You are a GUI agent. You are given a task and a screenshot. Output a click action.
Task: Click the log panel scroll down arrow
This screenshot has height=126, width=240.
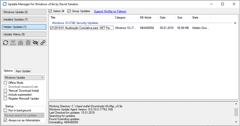pos(236,122)
